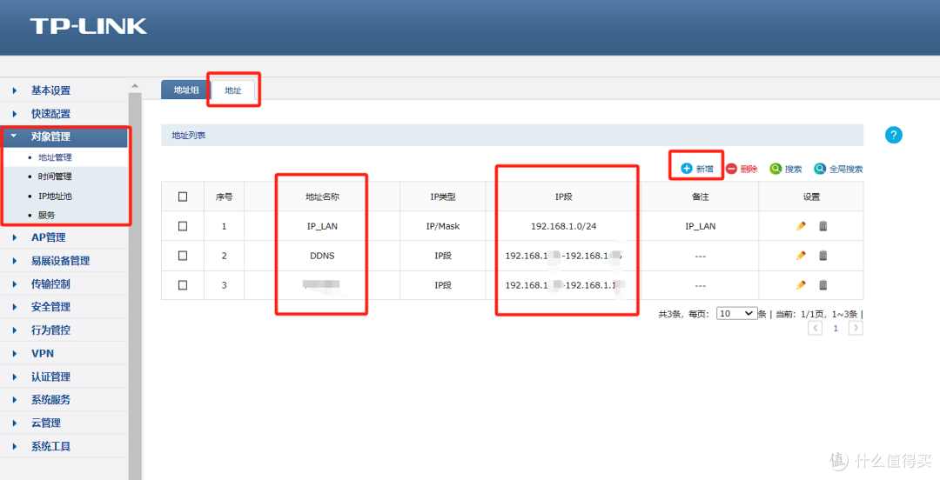The height and width of the screenshot is (480, 940).
Task: Go to next page arrow
Action: [x=856, y=328]
